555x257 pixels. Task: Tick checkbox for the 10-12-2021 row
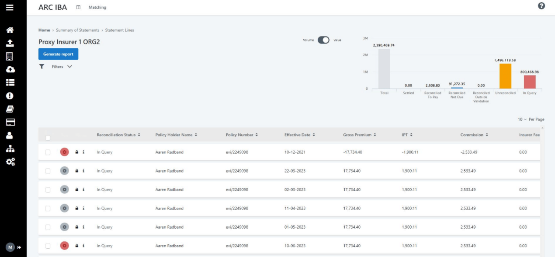click(48, 152)
